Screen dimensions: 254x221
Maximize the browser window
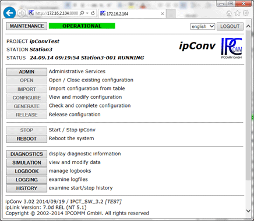tap(231, 3)
